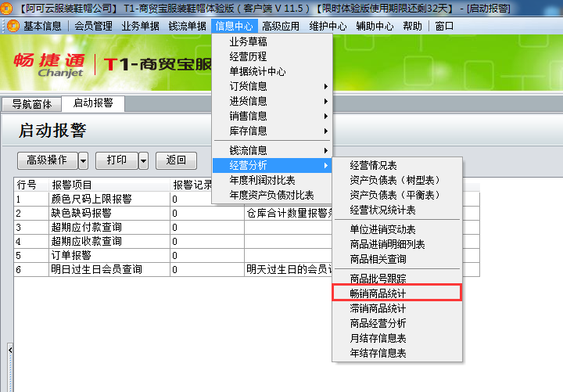Click the 行号 column header
The height and width of the screenshot is (392, 563).
tap(31, 185)
